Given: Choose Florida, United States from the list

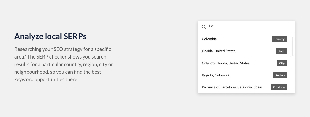Looking at the screenshot, I should tap(244, 51).
